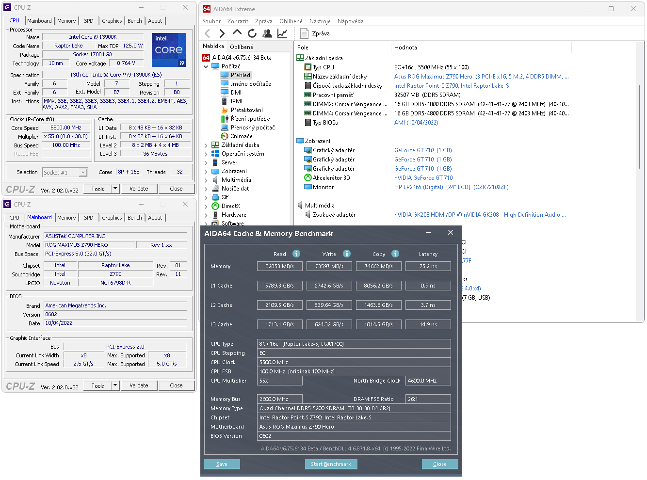Expand the Zobrazení tree node
Image resolution: width=647 pixels, height=480 pixels.
[x=206, y=171]
